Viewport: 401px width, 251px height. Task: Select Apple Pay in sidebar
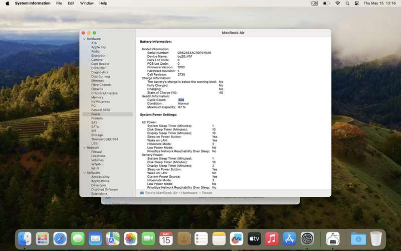[x=98, y=47]
